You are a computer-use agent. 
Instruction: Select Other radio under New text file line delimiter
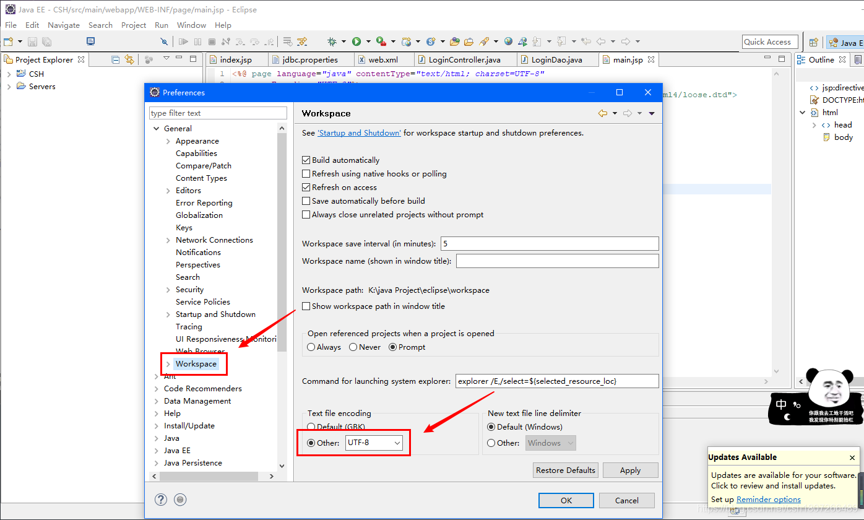pos(491,443)
